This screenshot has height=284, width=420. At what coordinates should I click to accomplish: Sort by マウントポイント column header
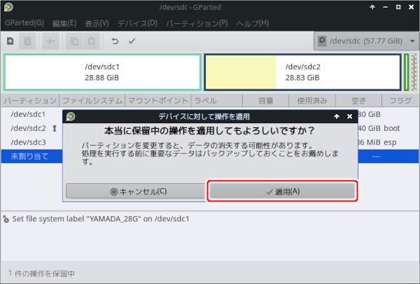pos(158,101)
